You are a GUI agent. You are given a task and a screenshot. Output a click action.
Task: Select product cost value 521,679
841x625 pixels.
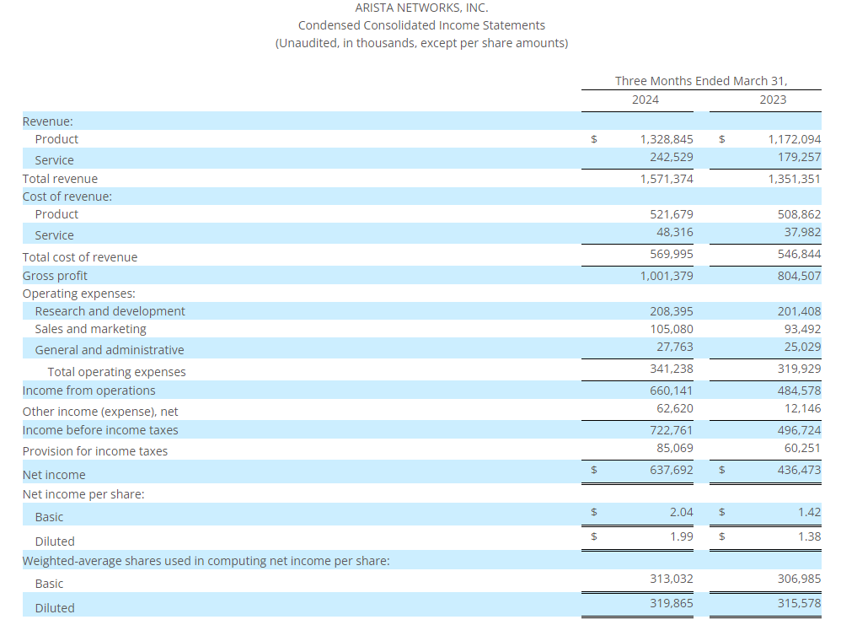click(x=672, y=215)
